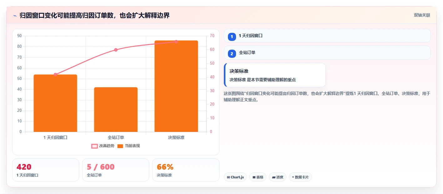Click the trend line point above 全站订单
443x194 pixels.
tap(116, 50)
